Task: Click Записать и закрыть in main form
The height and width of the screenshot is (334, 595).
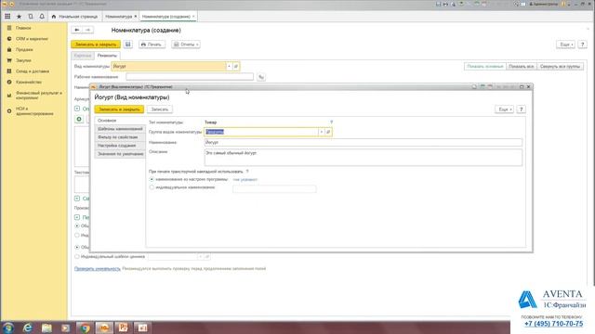Action: (96, 45)
